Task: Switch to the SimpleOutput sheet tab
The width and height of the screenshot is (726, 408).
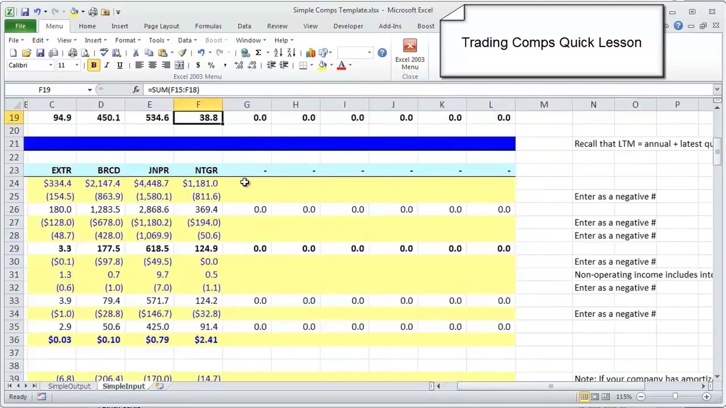Action: [69, 386]
